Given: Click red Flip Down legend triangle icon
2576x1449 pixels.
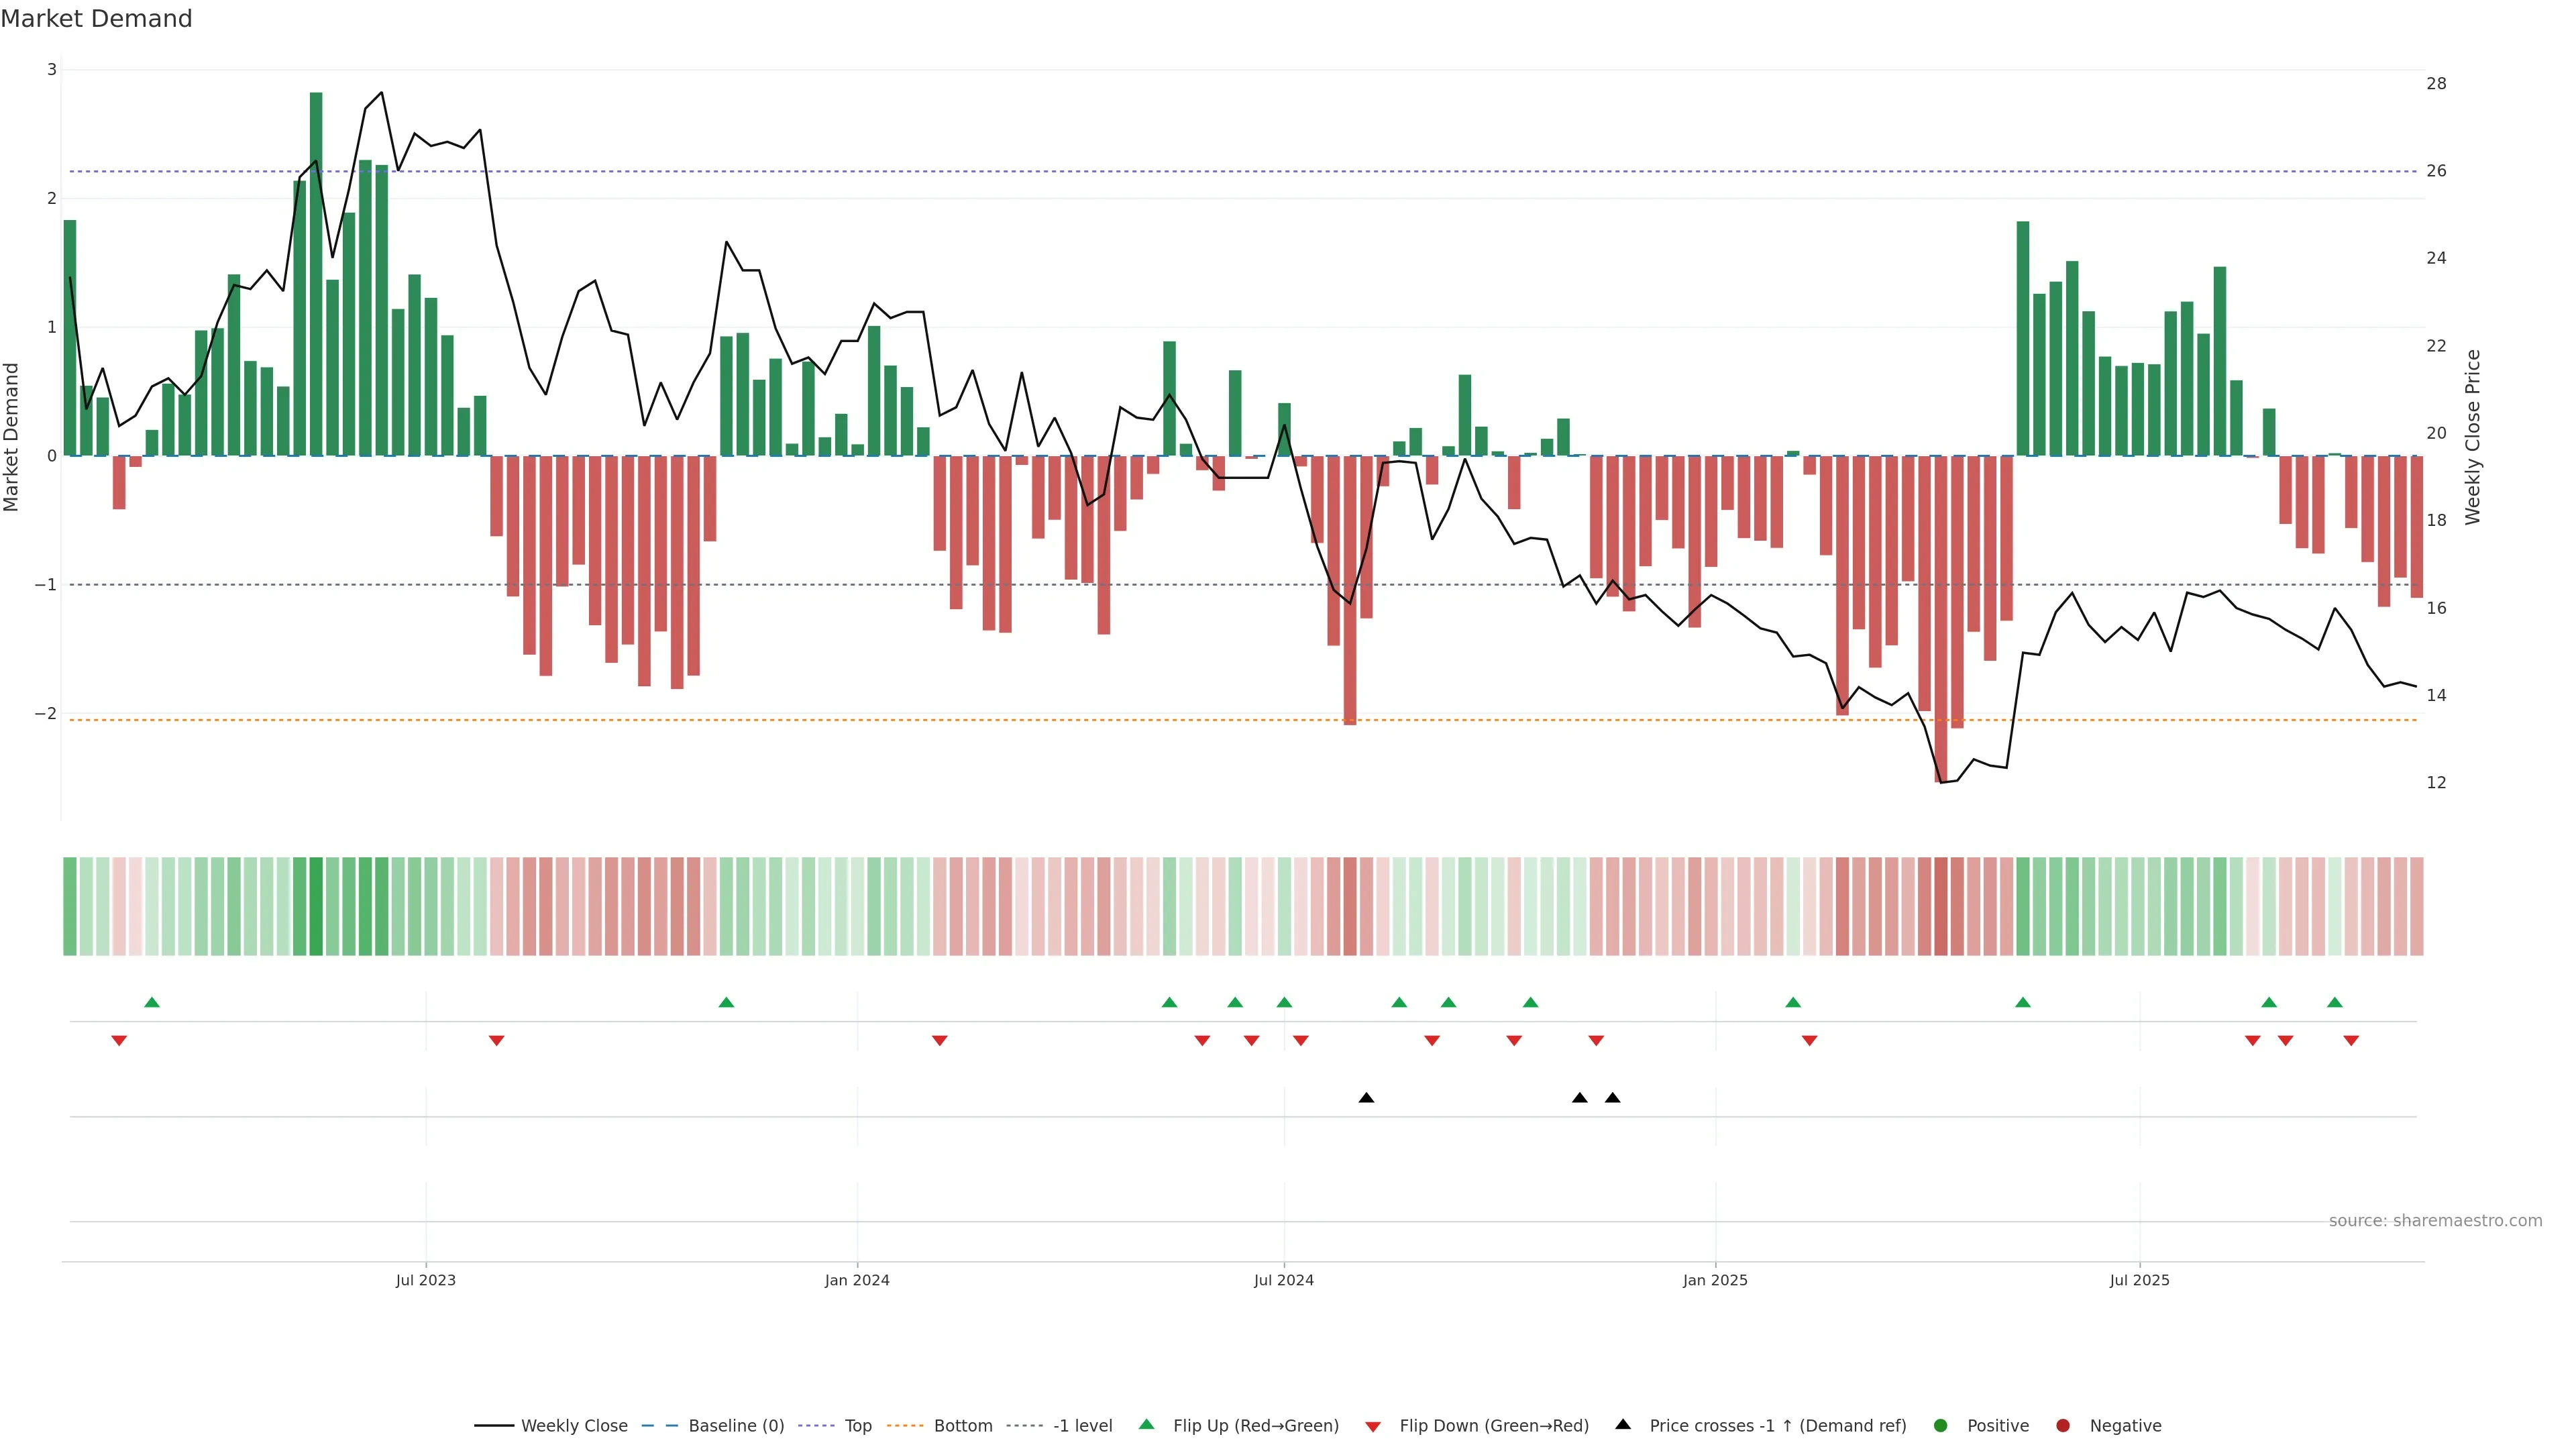Looking at the screenshot, I should click(1373, 1427).
